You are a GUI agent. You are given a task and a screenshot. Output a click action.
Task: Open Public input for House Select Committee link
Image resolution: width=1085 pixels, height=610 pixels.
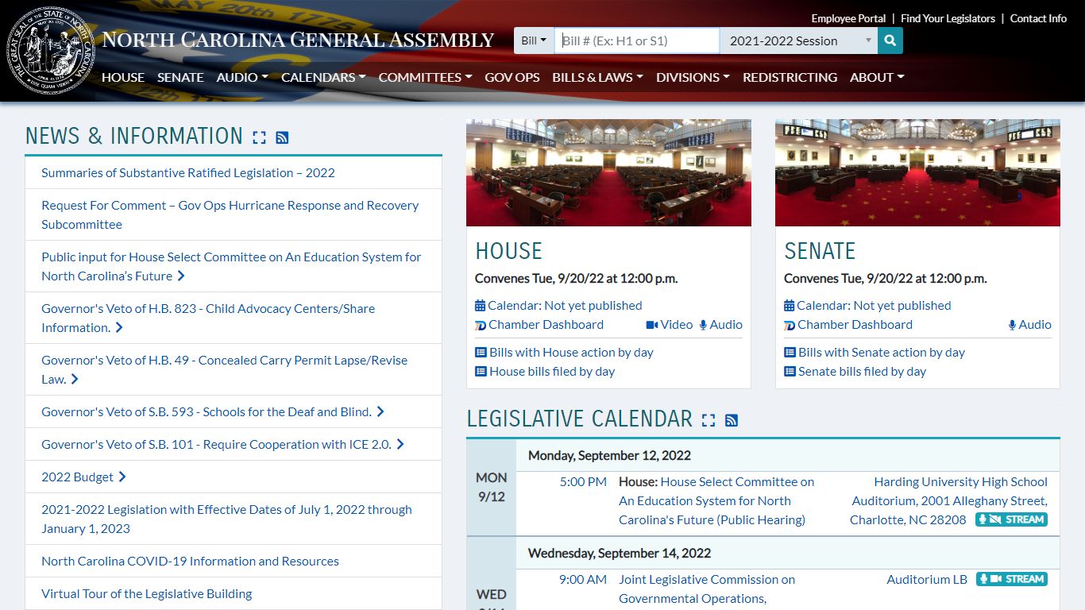coord(231,266)
